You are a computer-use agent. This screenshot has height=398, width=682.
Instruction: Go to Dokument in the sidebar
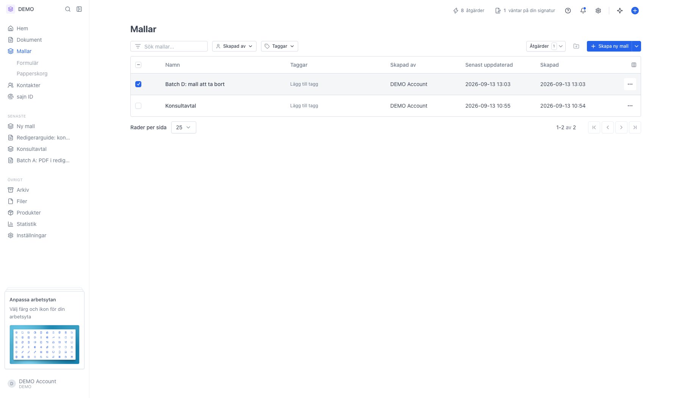pos(29,40)
